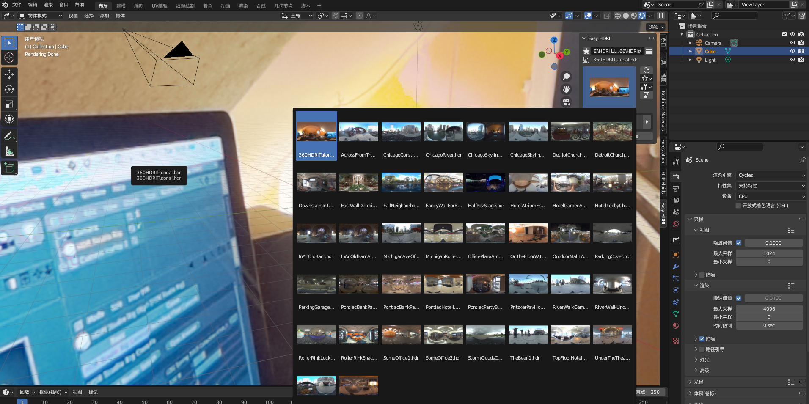This screenshot has width=809, height=404.
Task: Pick the Annotate pencil tool
Action: pyautogui.click(x=9, y=136)
